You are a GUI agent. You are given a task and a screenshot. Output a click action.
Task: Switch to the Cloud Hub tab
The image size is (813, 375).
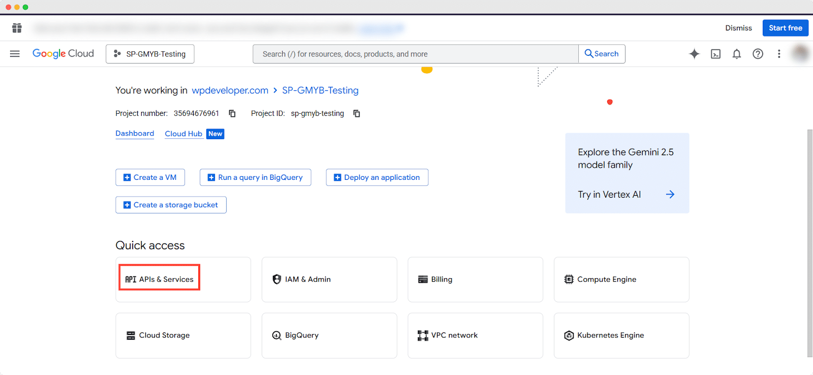click(183, 134)
